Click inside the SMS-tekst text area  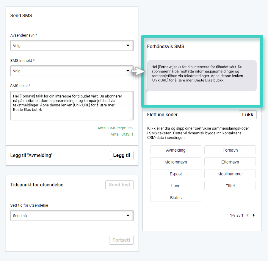72,106
